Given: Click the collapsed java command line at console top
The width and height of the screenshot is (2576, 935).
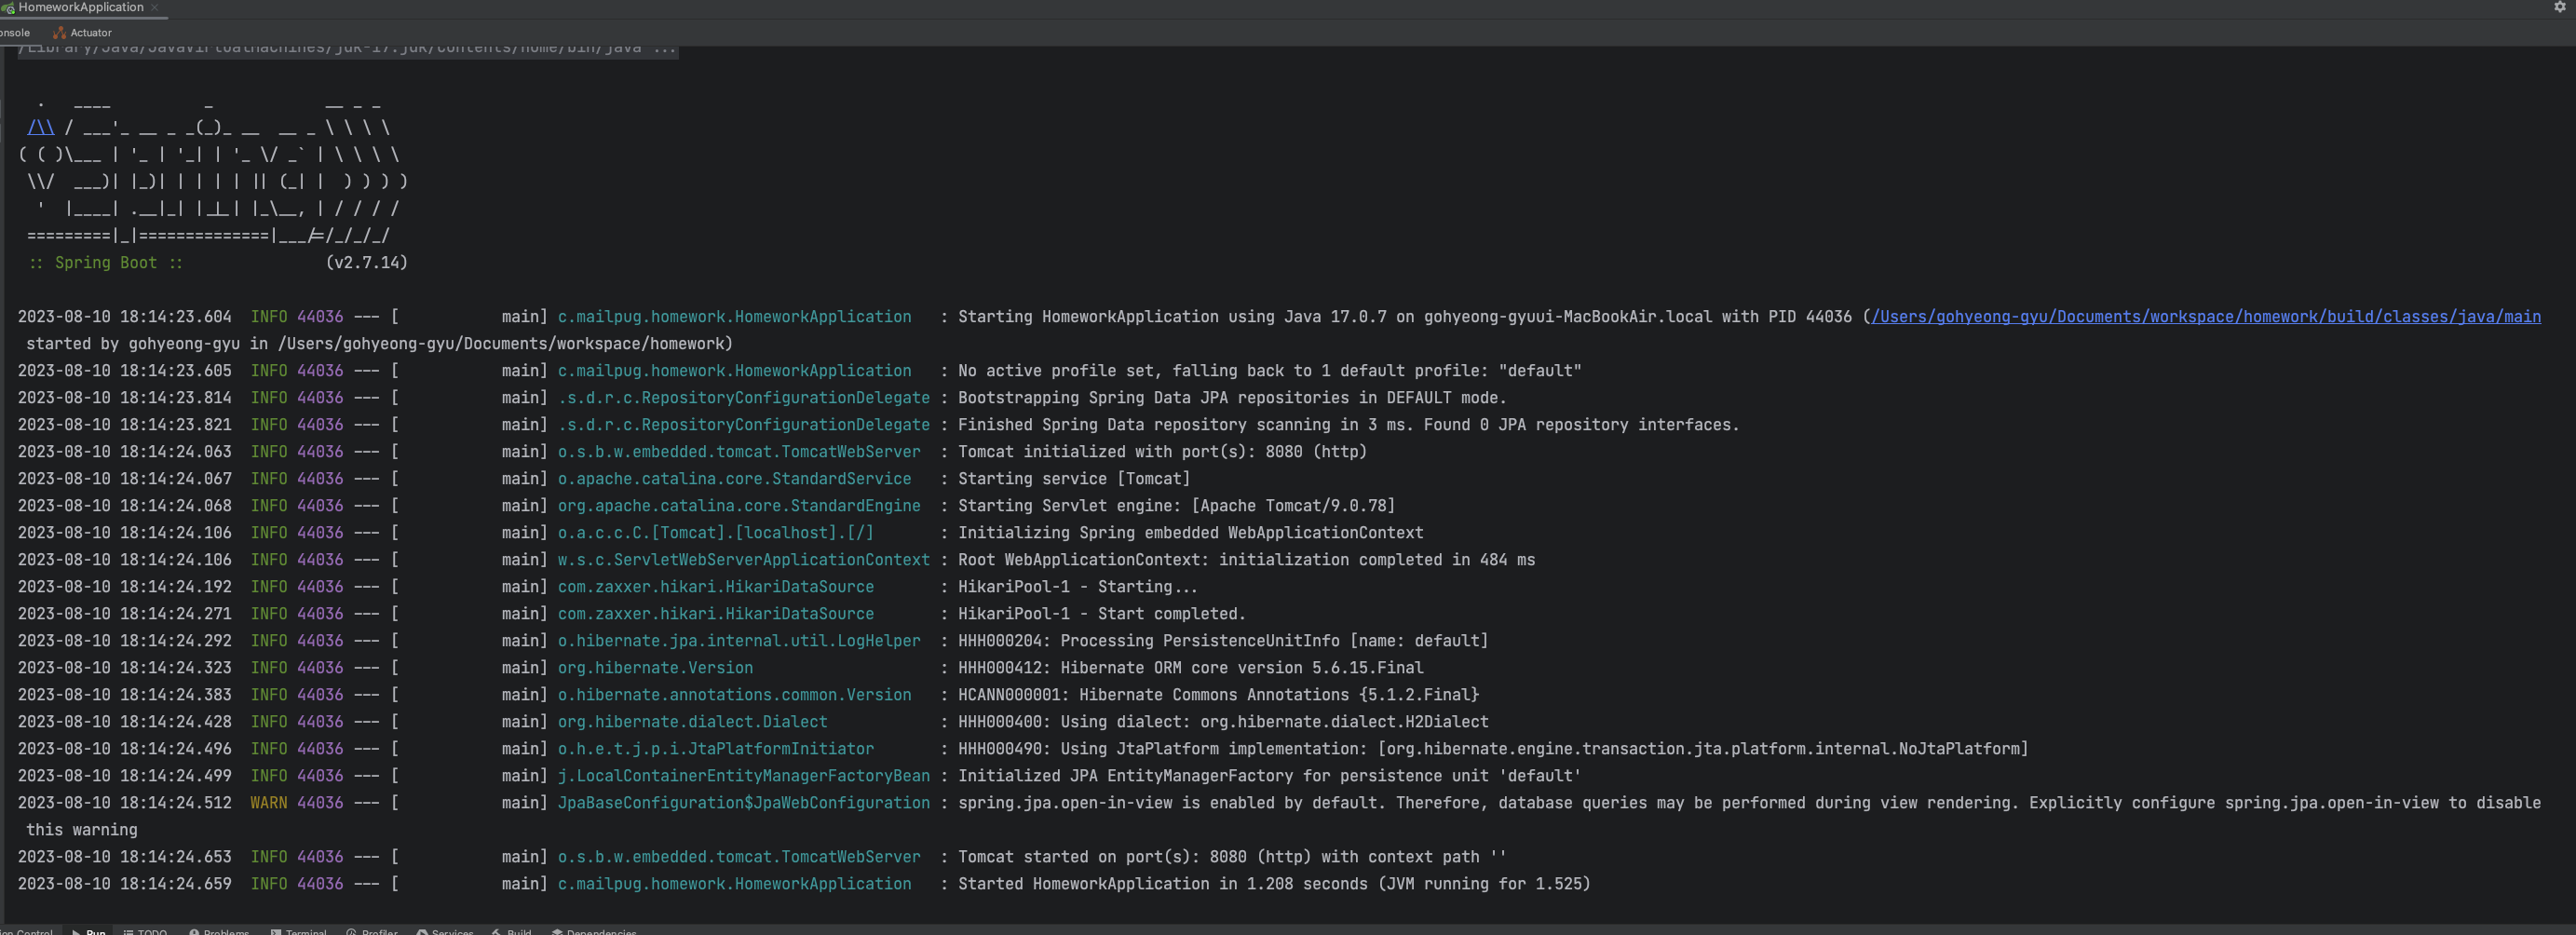Looking at the screenshot, I should pyautogui.click(x=347, y=49).
